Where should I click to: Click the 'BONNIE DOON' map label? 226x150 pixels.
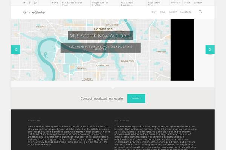coord(128,61)
